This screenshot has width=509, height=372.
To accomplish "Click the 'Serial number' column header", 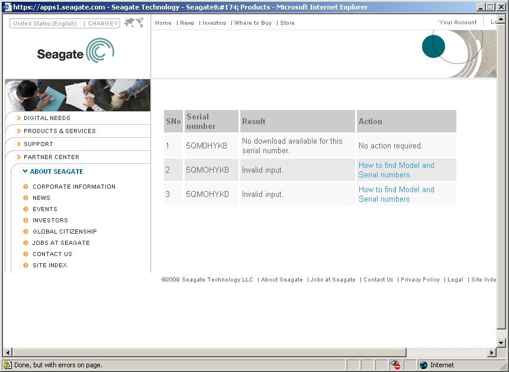I will [x=211, y=121].
